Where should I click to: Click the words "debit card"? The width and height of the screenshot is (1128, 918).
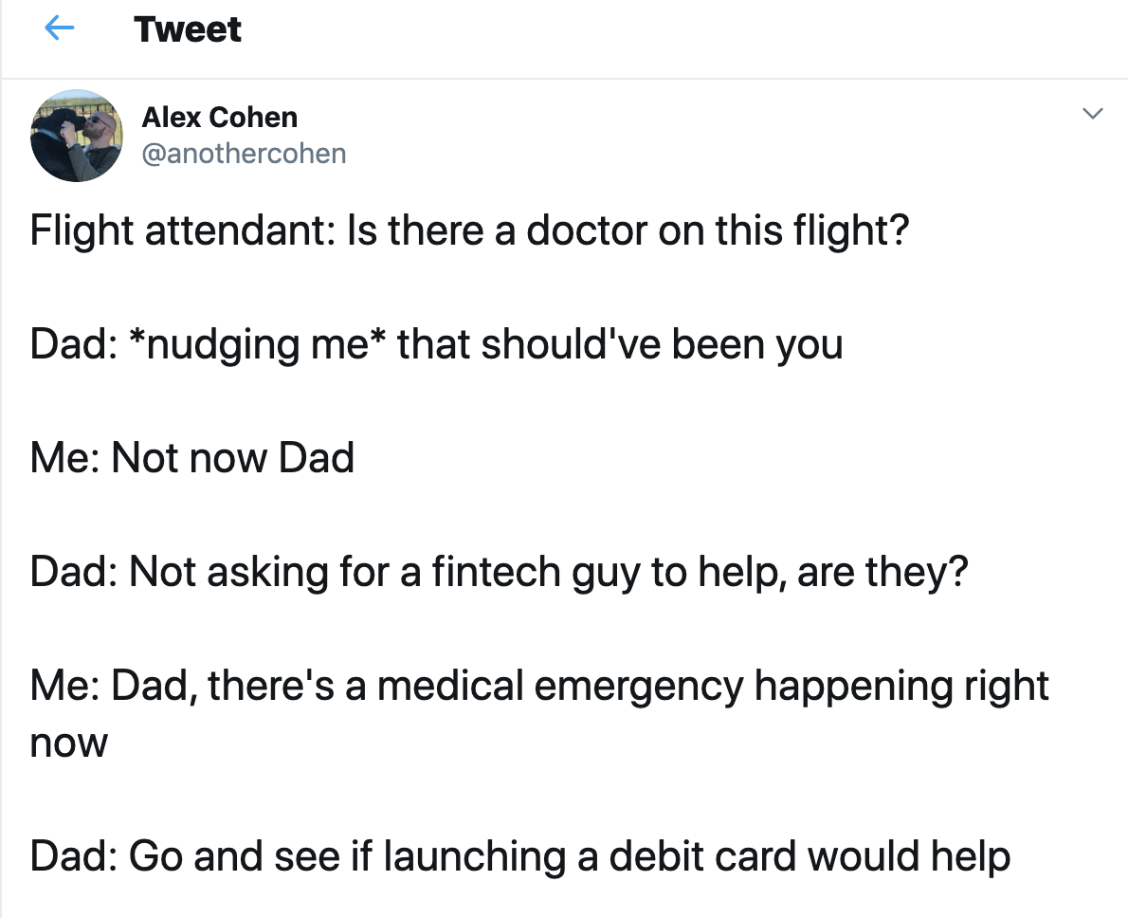click(x=702, y=856)
